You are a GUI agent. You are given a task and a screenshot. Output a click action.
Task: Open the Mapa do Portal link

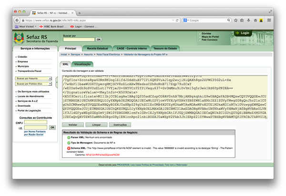(210, 37)
